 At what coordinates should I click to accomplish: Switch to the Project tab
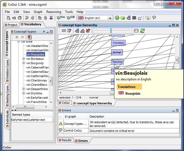(x=11, y=25)
